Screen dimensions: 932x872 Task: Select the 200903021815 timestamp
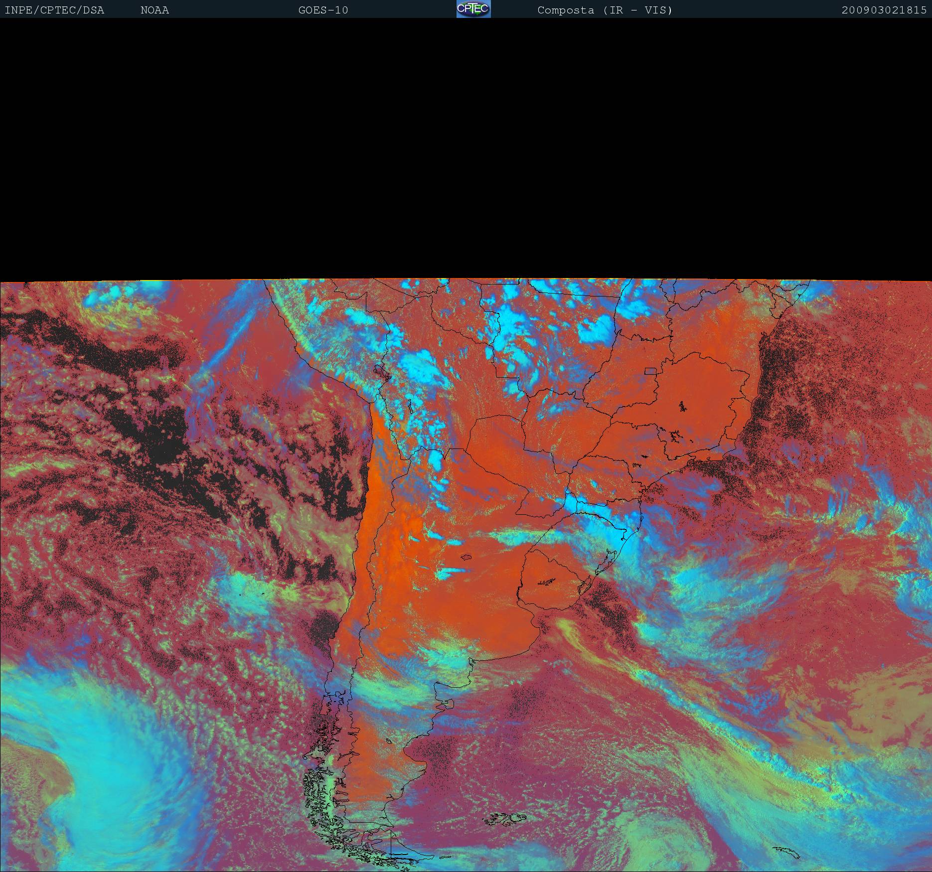pyautogui.click(x=884, y=10)
